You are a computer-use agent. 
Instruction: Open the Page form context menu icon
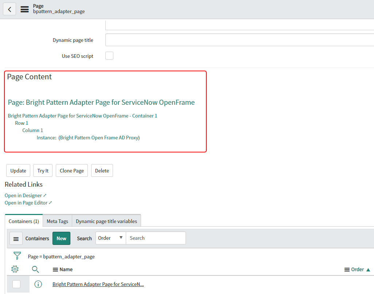point(24,9)
